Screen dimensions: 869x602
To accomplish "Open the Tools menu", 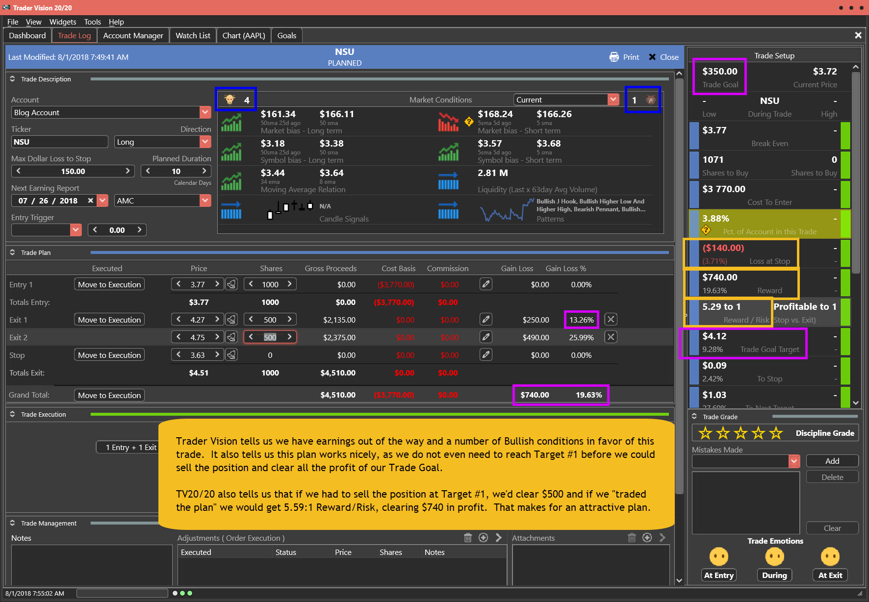I will [92, 22].
